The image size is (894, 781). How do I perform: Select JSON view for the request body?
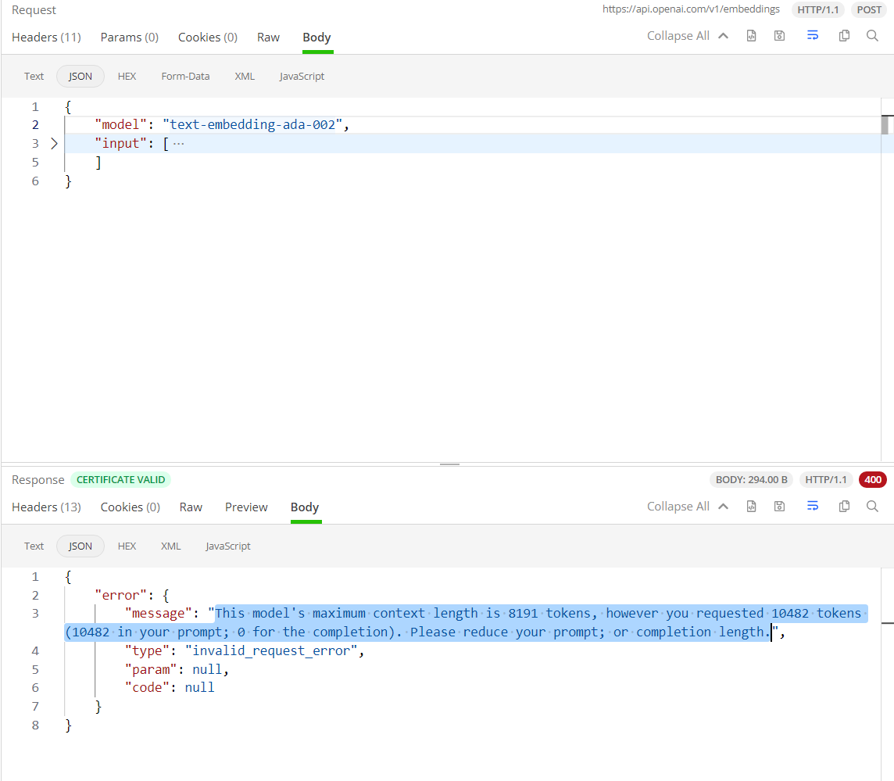[80, 77]
